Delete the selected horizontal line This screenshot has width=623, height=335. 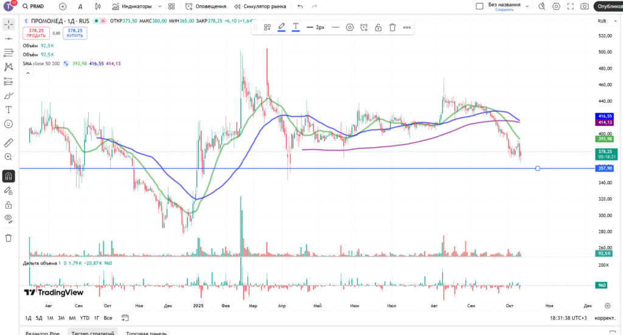392,27
